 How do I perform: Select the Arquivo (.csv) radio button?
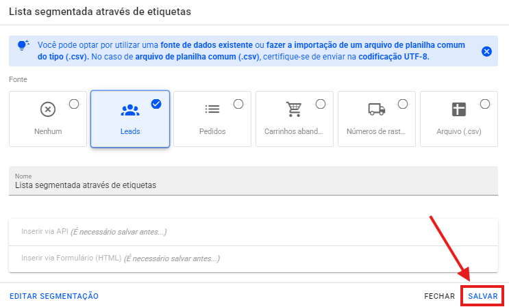tap(485, 104)
